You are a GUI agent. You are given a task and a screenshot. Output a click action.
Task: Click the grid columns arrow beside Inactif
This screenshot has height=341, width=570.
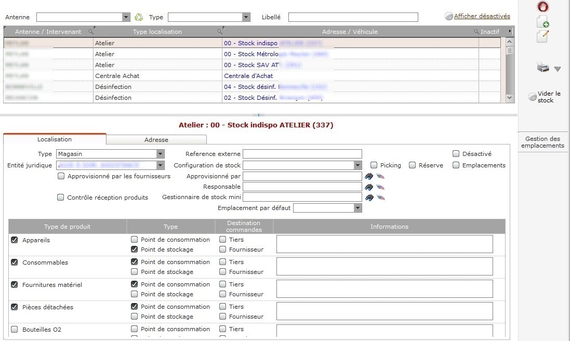point(510,31)
